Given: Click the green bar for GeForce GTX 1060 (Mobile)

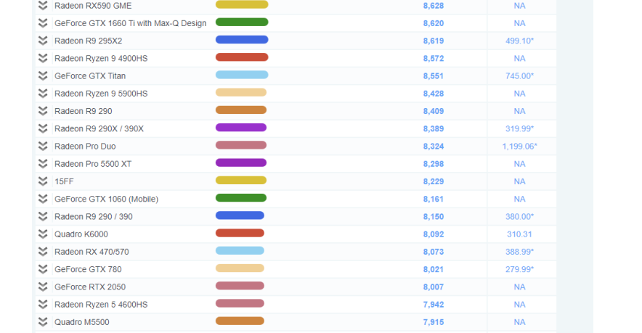Looking at the screenshot, I should (241, 198).
